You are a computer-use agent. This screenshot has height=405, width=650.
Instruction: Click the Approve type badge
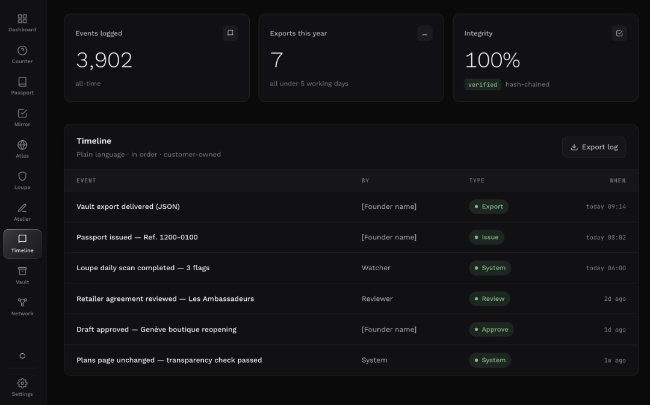coord(491,329)
